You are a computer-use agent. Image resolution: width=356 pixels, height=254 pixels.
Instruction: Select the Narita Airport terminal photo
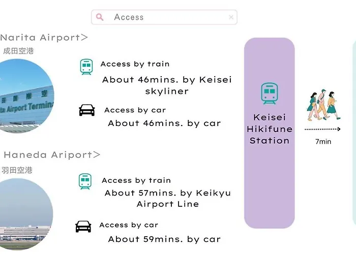27,96
